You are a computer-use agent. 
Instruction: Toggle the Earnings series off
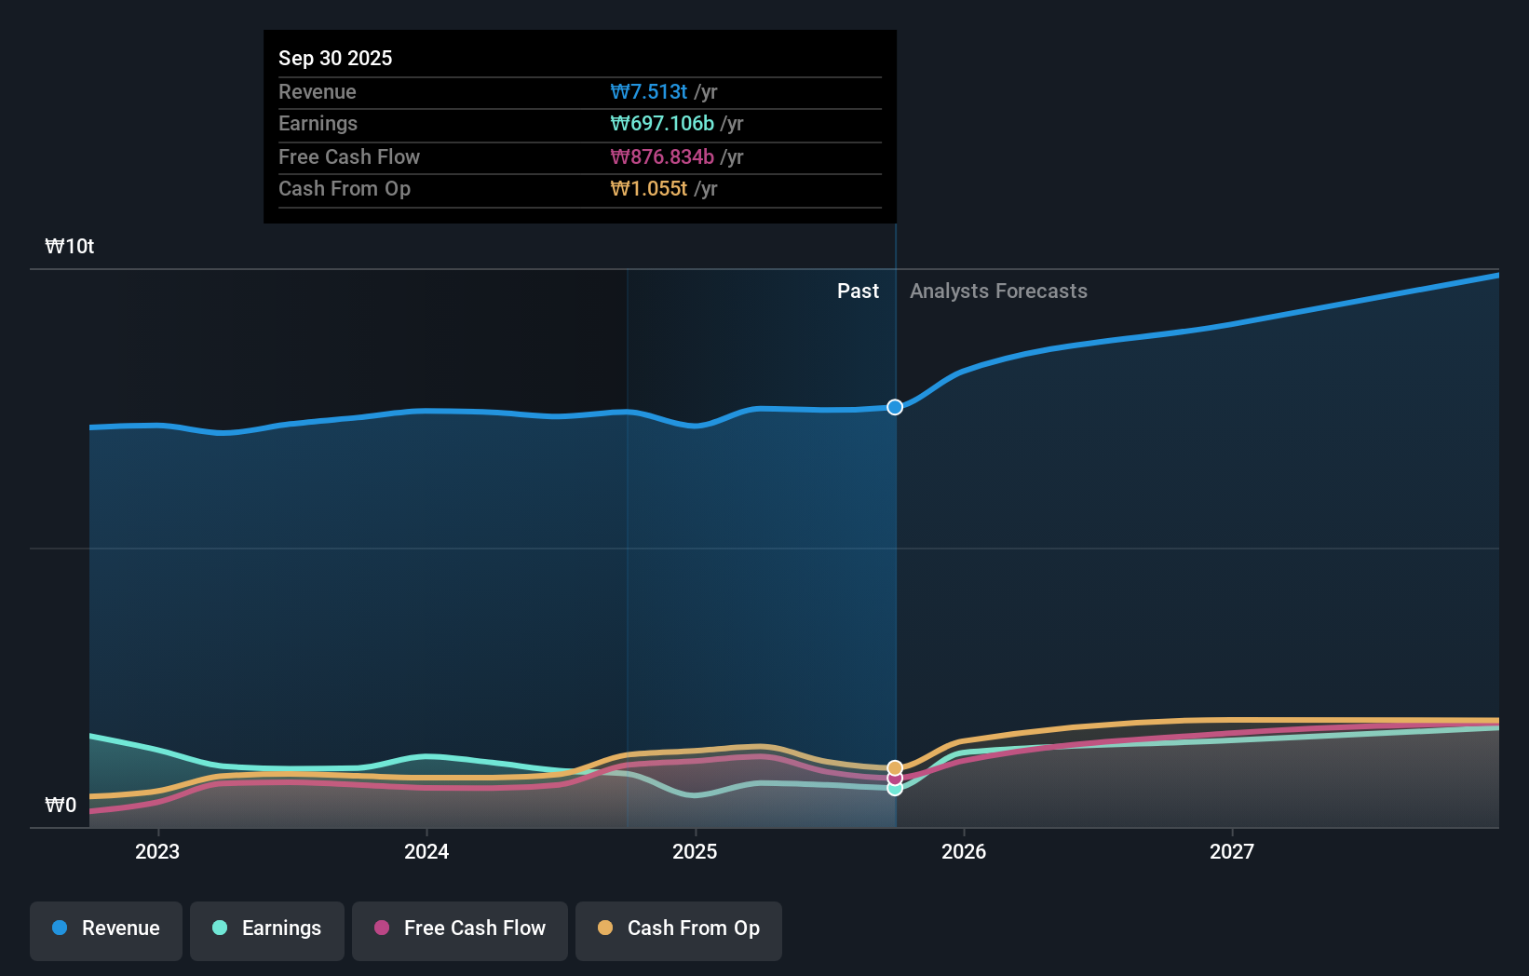tap(267, 929)
